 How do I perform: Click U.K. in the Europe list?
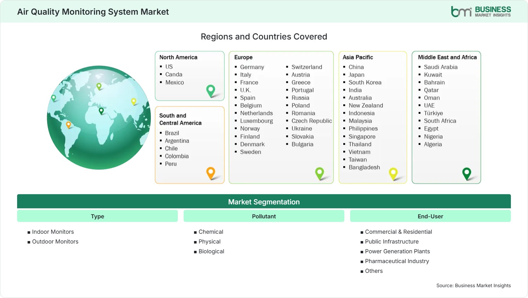click(x=245, y=90)
